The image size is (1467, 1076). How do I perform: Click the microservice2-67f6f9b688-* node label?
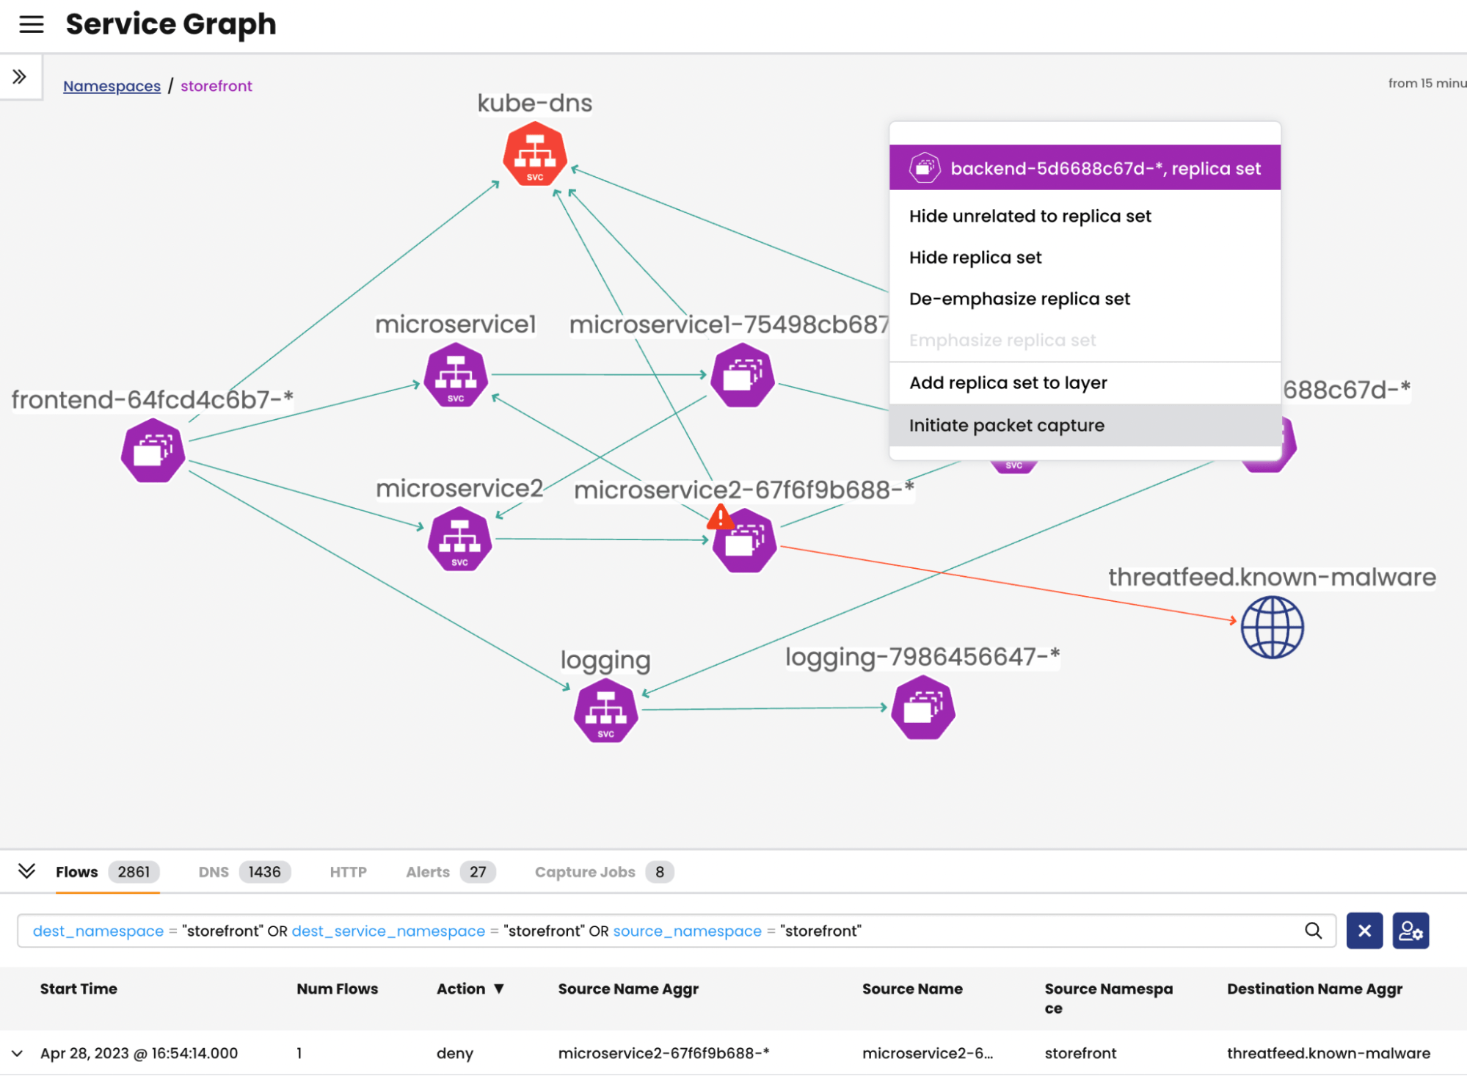744,490
